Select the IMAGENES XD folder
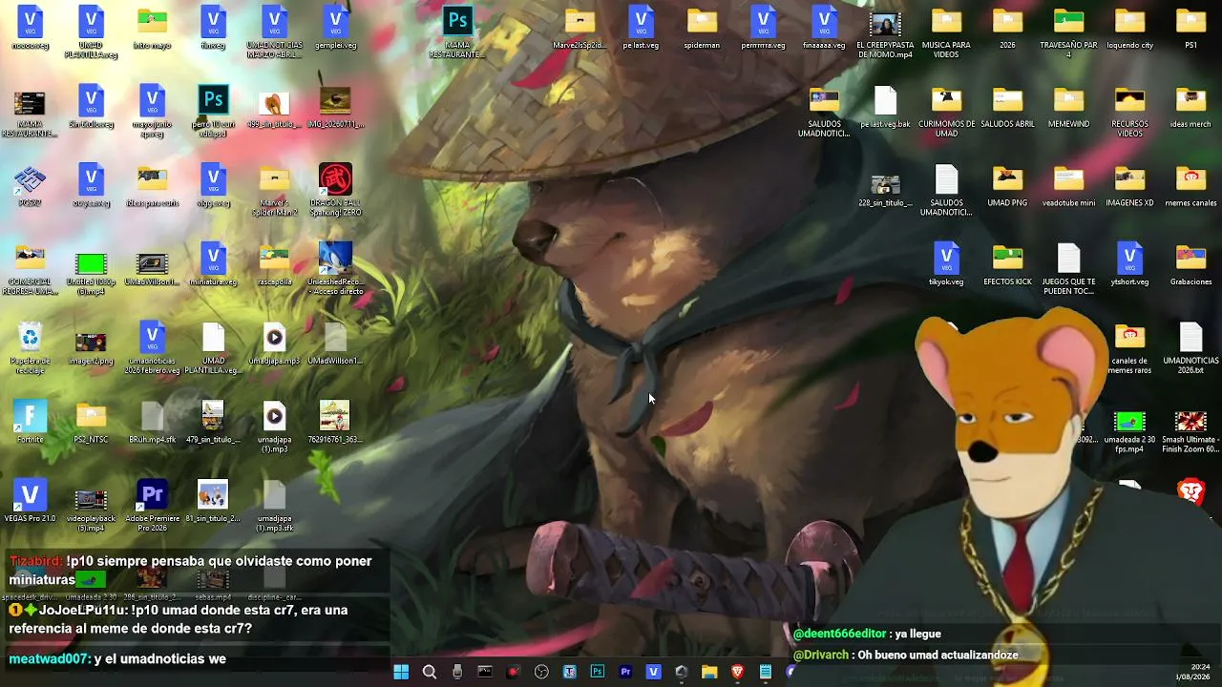1222x687 pixels. coord(1129,185)
